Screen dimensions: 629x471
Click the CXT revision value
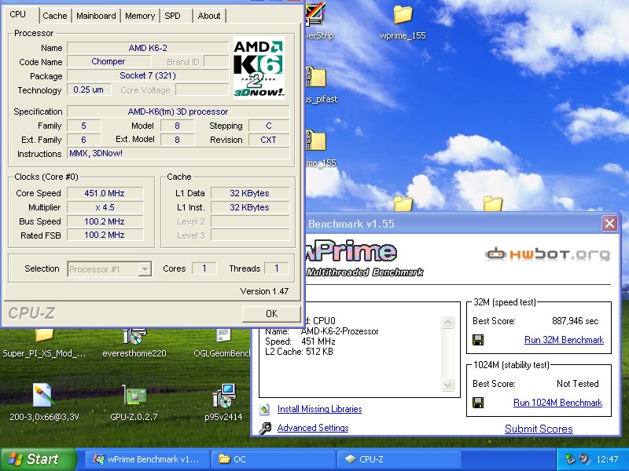(x=268, y=140)
